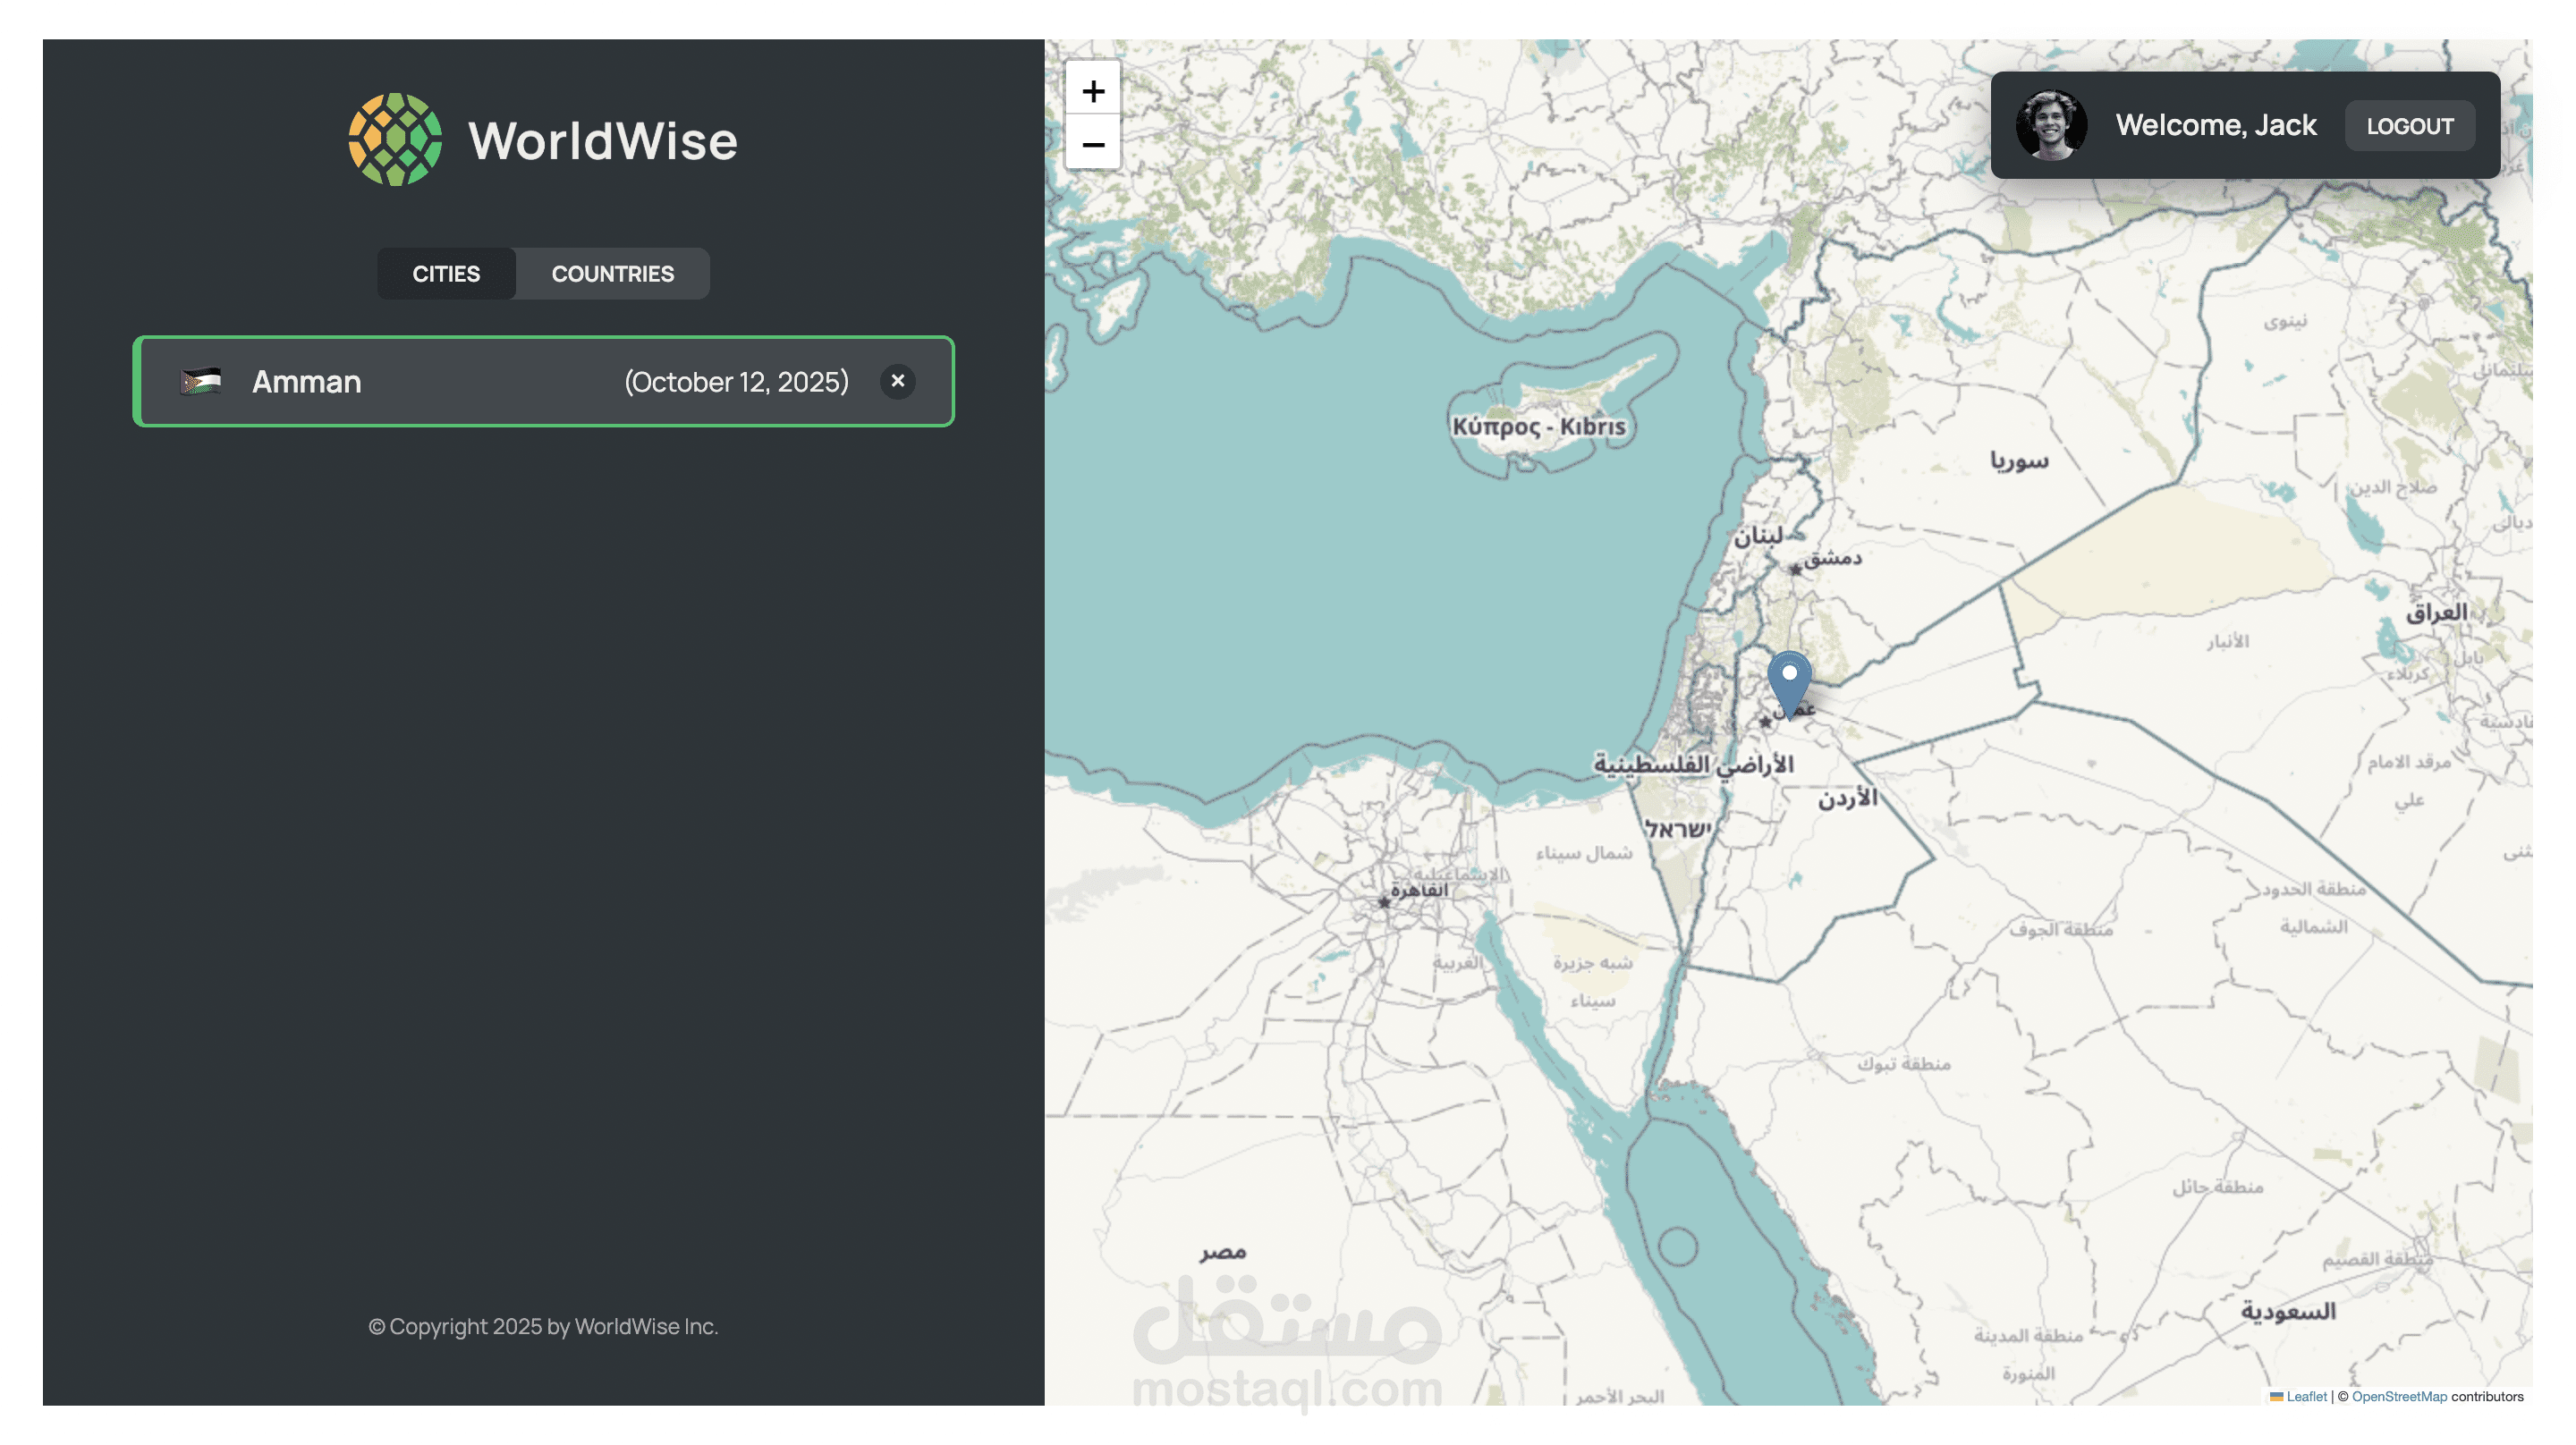Open the Leaflet attribution link
The height and width of the screenshot is (1445, 2576).
click(2306, 1396)
